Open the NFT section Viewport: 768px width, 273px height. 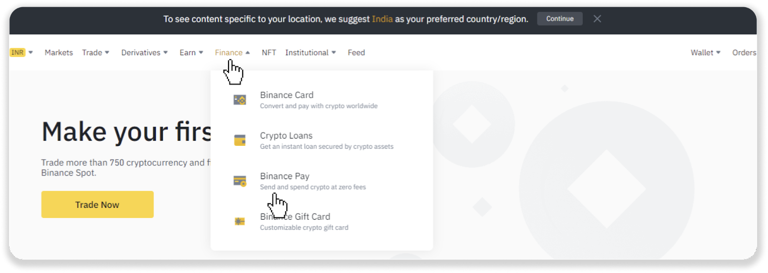269,52
